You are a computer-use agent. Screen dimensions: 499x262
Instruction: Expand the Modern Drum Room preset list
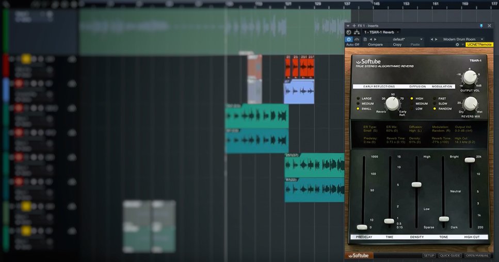[481, 39]
